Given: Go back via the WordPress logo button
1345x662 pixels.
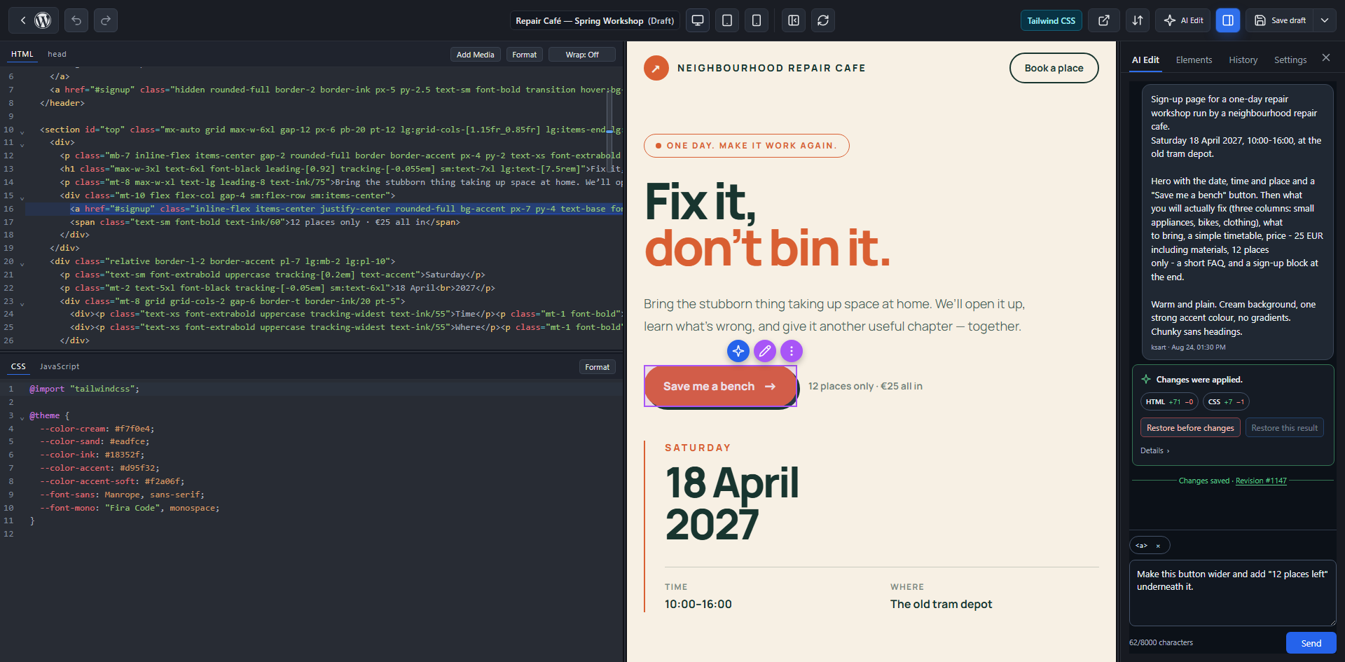Looking at the screenshot, I should pos(34,20).
